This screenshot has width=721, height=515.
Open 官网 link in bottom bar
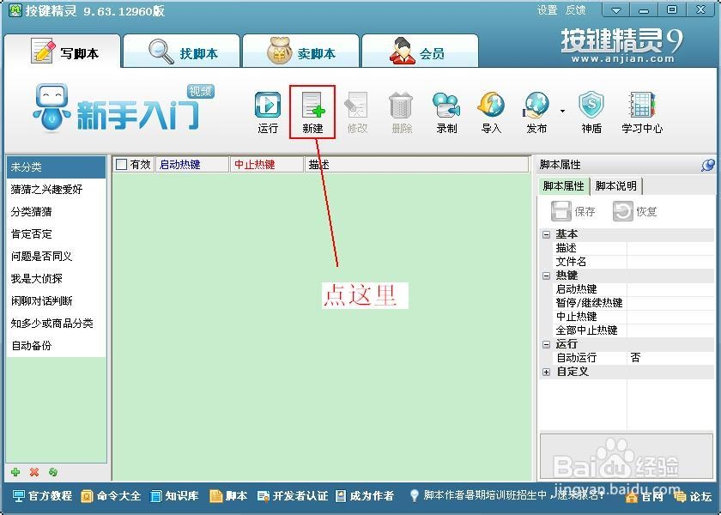coord(645,497)
